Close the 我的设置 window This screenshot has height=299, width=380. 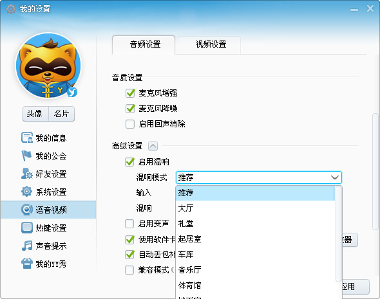coord(370,9)
